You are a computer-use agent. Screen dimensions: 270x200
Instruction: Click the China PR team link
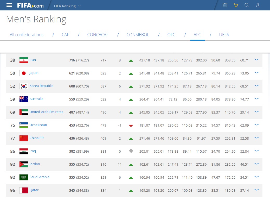[36, 138]
